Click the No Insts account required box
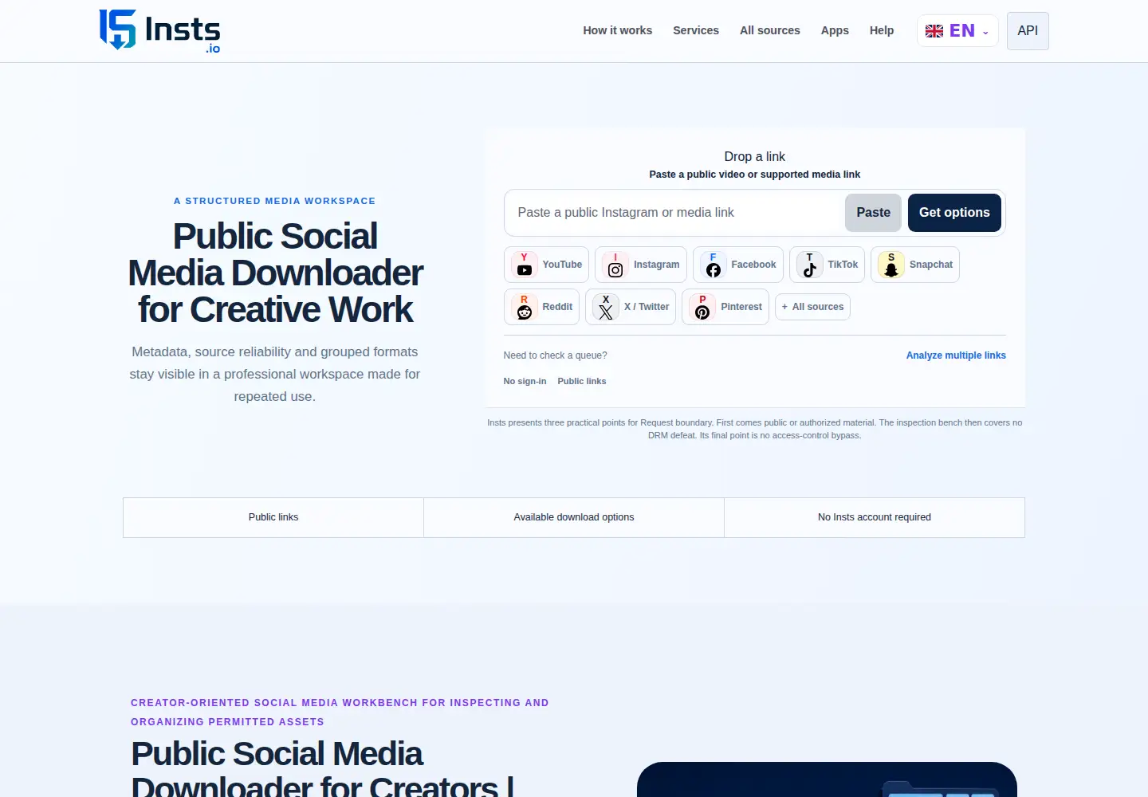Screen dimensions: 1148x797 [x=875, y=517]
